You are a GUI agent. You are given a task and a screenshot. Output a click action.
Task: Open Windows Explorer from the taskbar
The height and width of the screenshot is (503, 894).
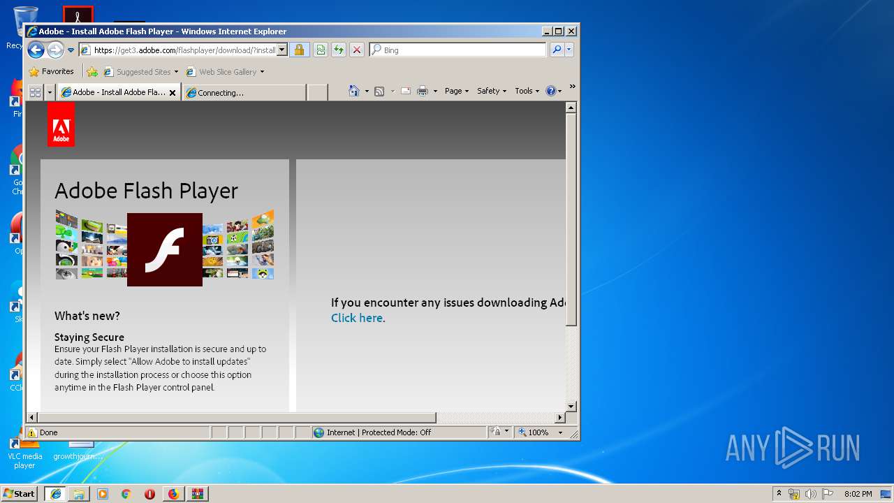(x=79, y=494)
